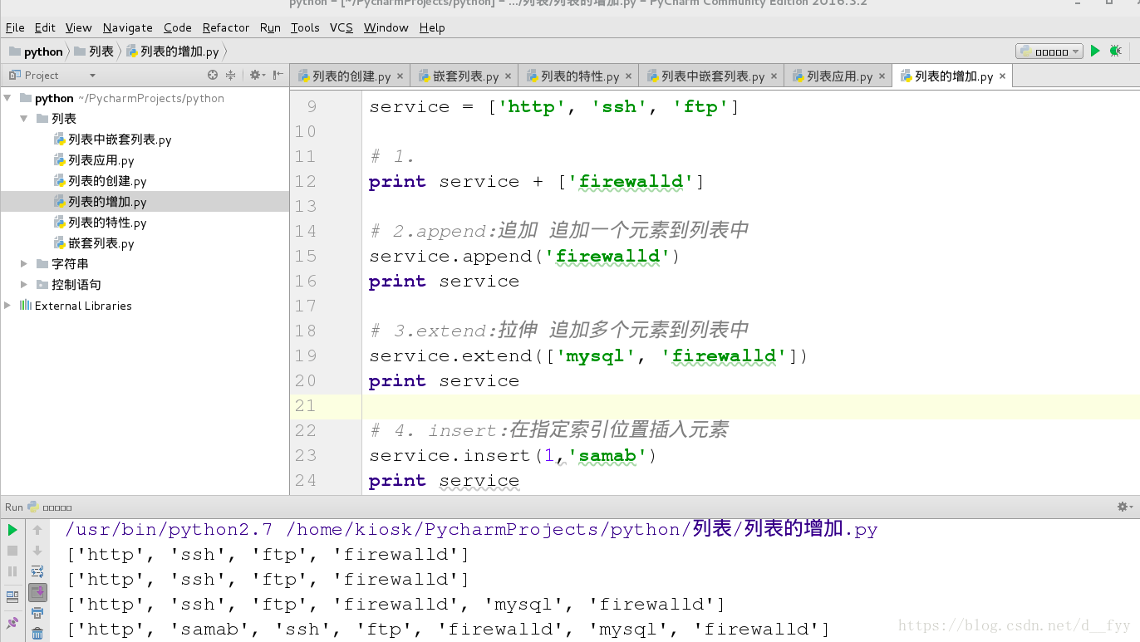Close the 嵌套列表.py editor tab
This screenshot has width=1140, height=642.
[x=508, y=76]
